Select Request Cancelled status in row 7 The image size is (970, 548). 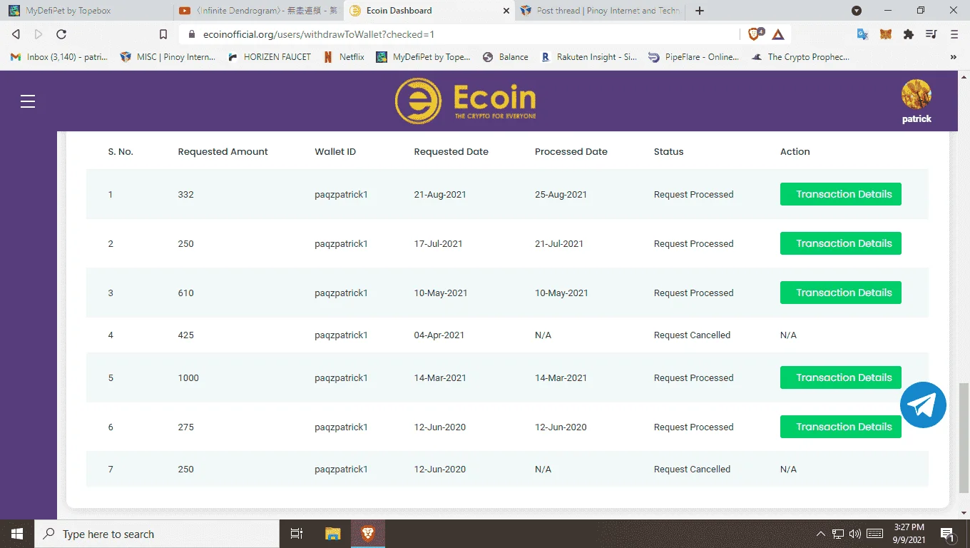692,469
